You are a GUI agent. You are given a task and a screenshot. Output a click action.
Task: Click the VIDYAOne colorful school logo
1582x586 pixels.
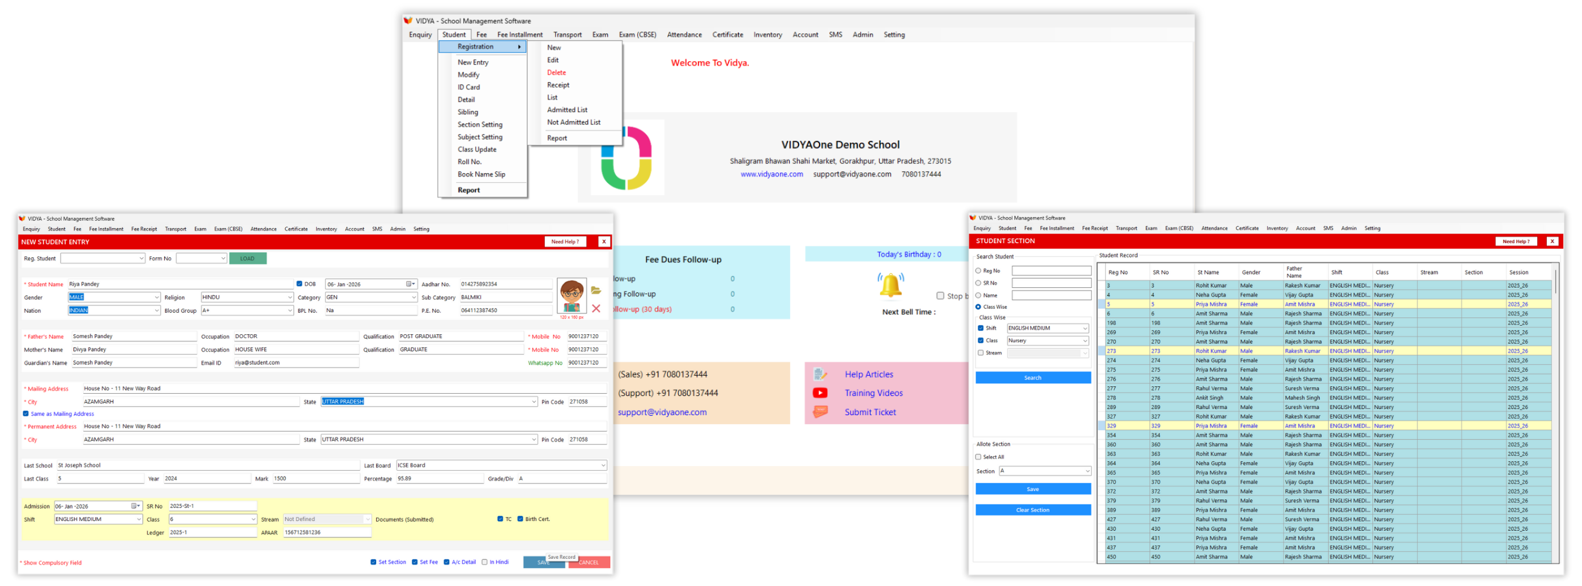coord(626,158)
